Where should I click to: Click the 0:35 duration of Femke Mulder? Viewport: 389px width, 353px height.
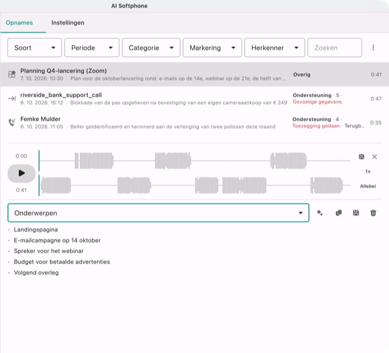pyautogui.click(x=376, y=123)
